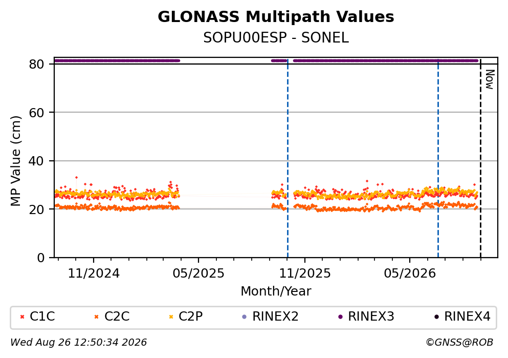Click the ©GNSS@ROB copyright text
The height and width of the screenshot is (358, 508).
point(459,343)
